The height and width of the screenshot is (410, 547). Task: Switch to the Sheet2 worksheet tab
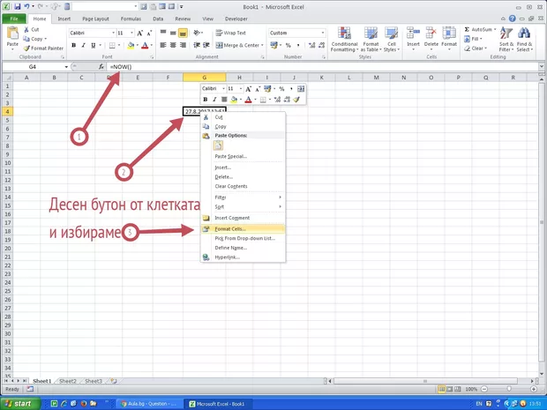(68, 381)
